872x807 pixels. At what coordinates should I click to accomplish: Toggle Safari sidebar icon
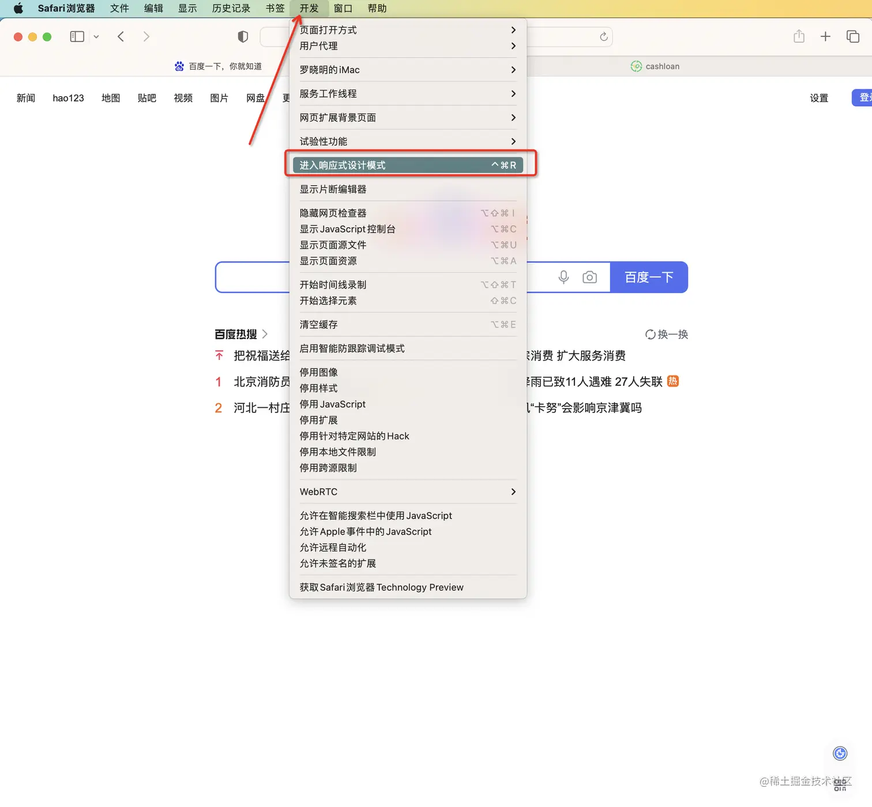point(77,36)
